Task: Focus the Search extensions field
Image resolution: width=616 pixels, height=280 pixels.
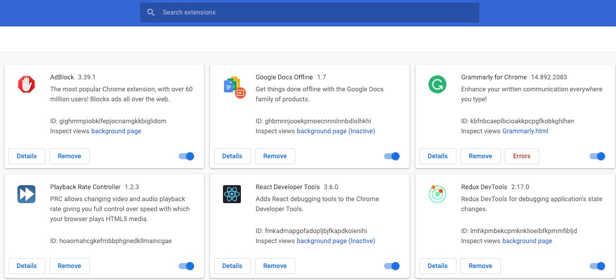Action: coord(310,12)
